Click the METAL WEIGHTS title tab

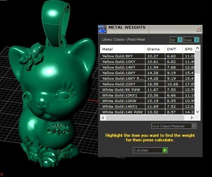click(x=127, y=27)
